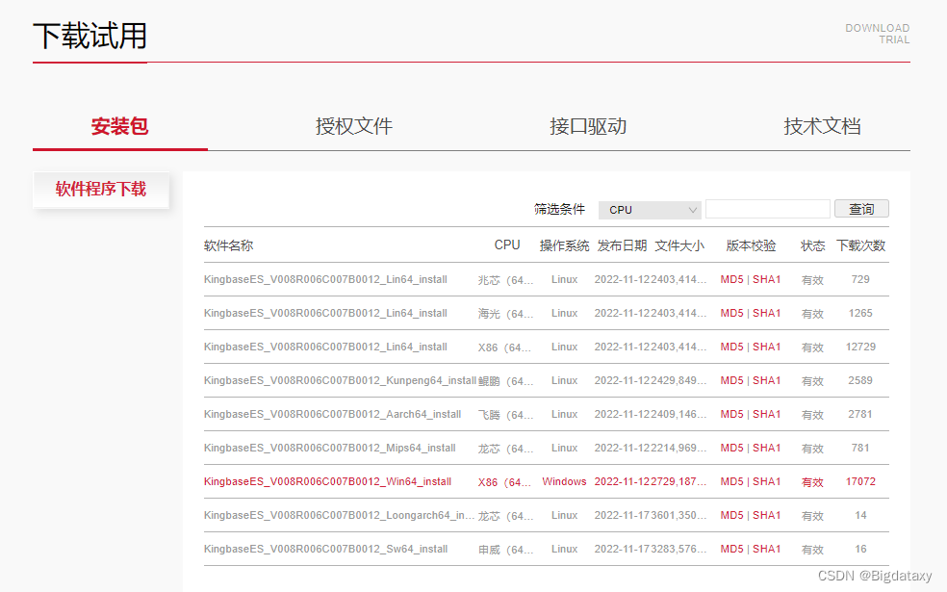Open the Mips64_install package link

click(330, 449)
